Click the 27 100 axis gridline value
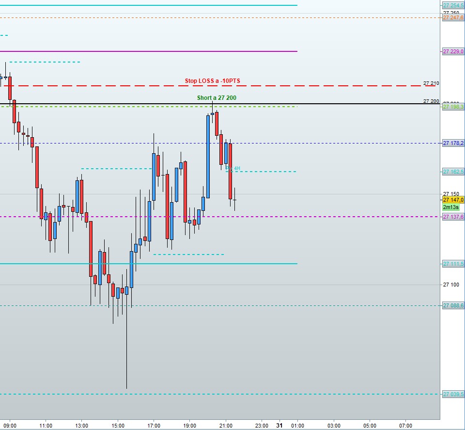 tap(451, 285)
